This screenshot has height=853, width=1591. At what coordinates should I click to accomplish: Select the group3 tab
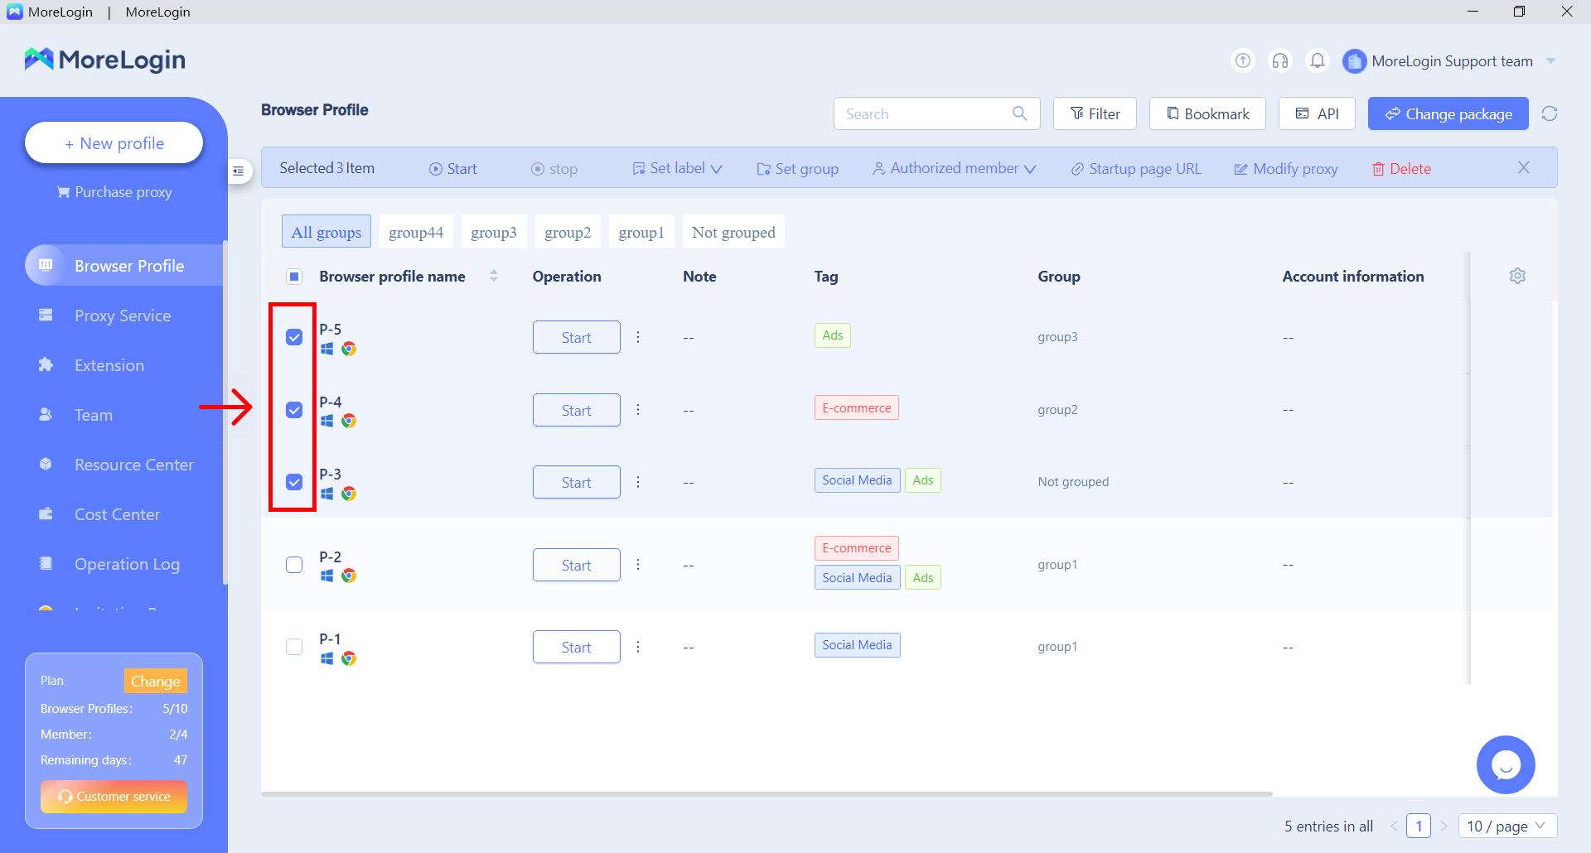click(x=494, y=232)
